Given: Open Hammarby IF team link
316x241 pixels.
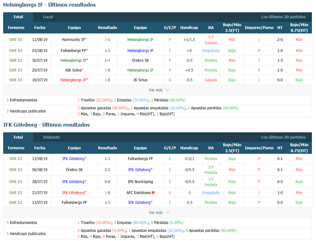Looking at the screenshot, I should click(x=73, y=40).
